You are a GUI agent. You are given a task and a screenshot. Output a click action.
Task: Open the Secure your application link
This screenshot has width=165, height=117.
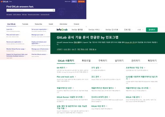[15, 42]
